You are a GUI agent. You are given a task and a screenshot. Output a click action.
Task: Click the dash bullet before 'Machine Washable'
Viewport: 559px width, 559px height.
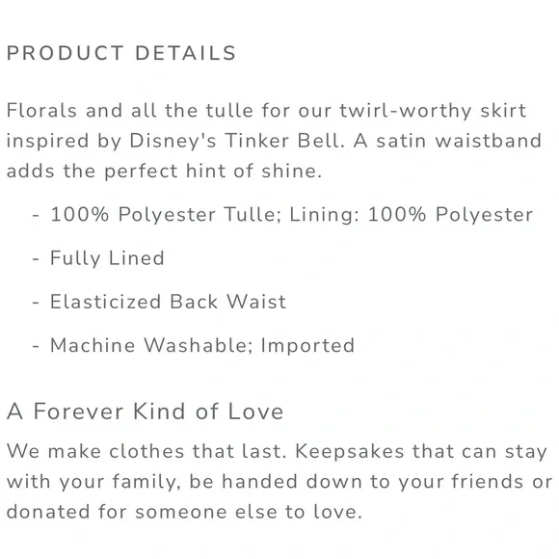[x=36, y=346]
